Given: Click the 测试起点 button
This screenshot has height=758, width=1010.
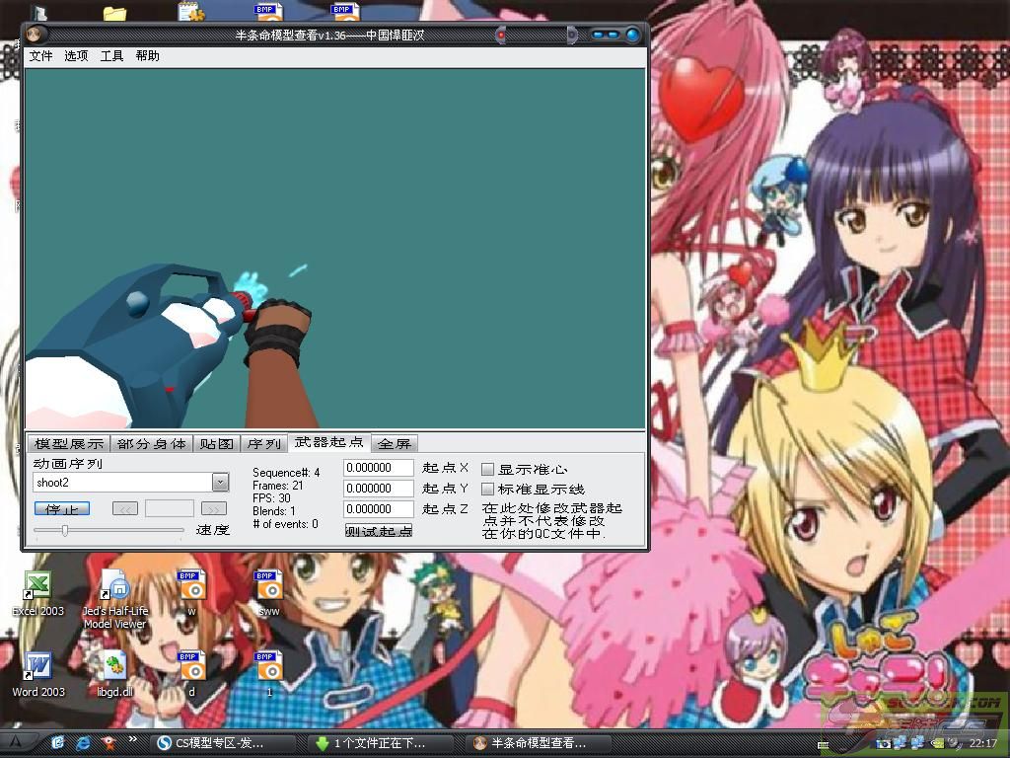Looking at the screenshot, I should pos(379,531).
